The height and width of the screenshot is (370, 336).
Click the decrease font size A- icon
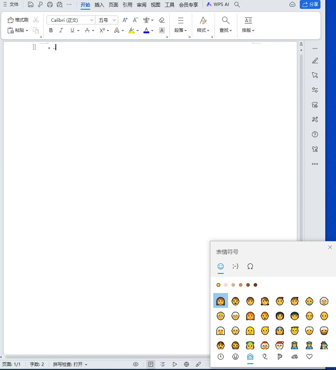pyautogui.click(x=135, y=20)
